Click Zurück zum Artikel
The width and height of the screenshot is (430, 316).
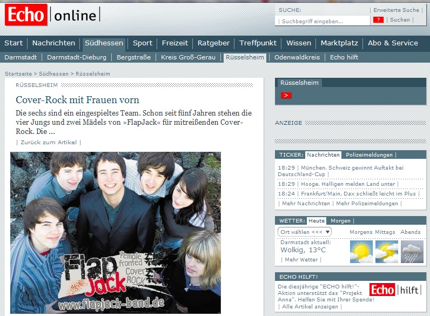coord(49,143)
